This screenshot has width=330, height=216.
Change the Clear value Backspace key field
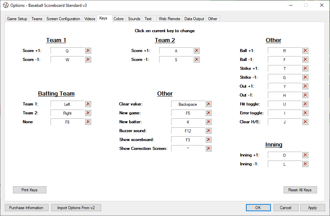point(188,104)
